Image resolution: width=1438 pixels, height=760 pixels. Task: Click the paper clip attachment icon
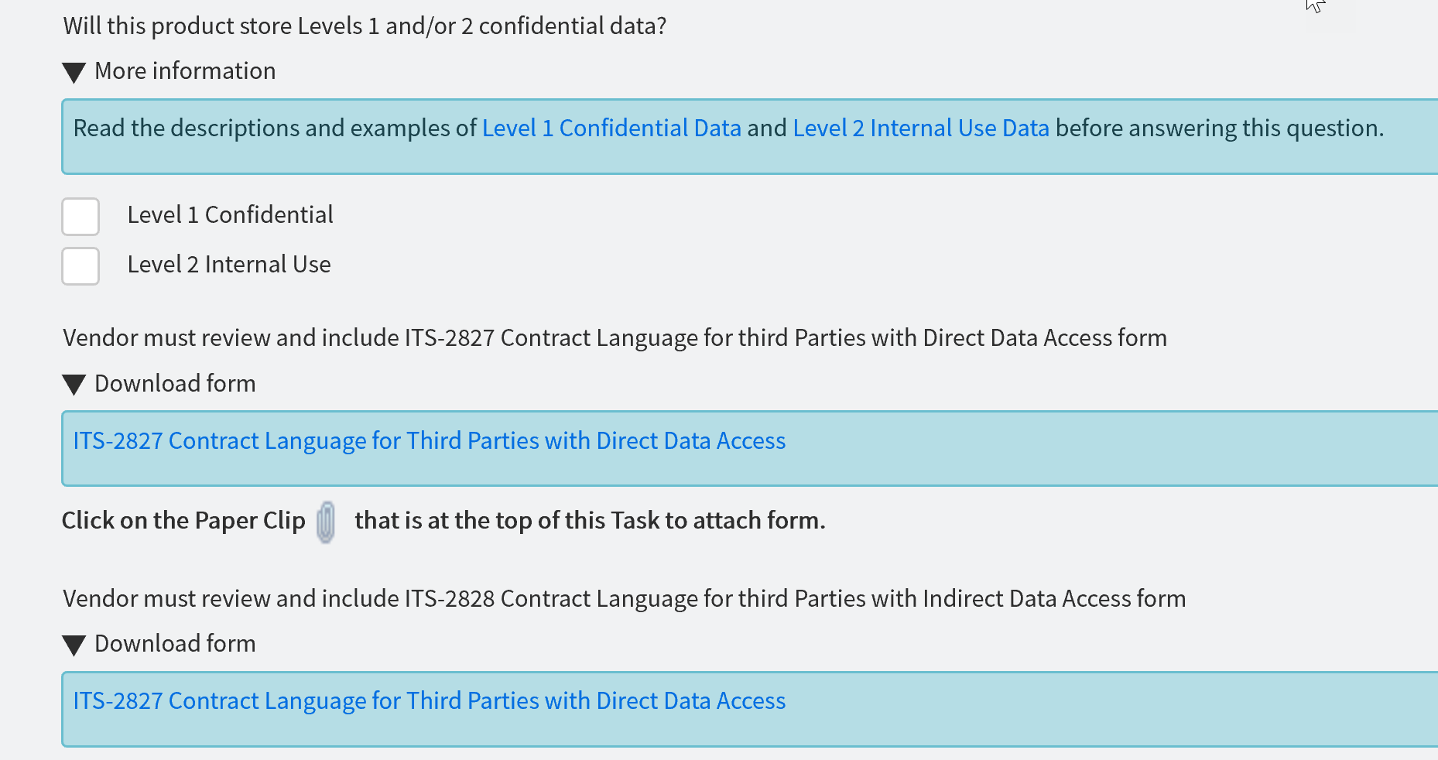click(x=326, y=522)
